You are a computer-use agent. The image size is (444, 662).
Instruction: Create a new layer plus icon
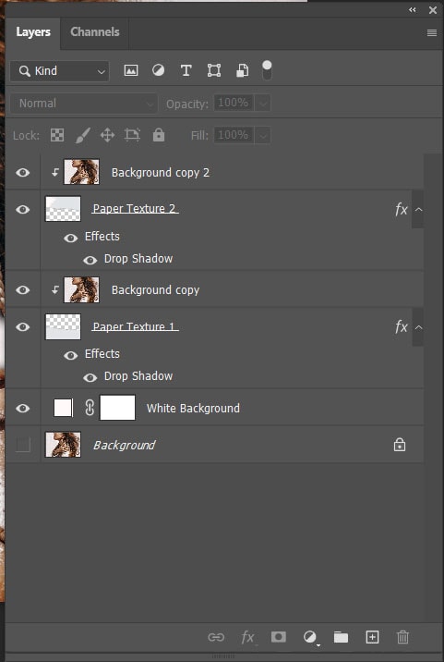click(x=372, y=637)
